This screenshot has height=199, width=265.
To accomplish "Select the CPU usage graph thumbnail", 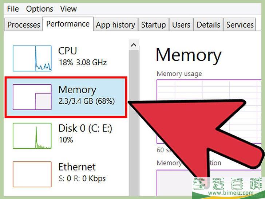I will click(x=32, y=58).
